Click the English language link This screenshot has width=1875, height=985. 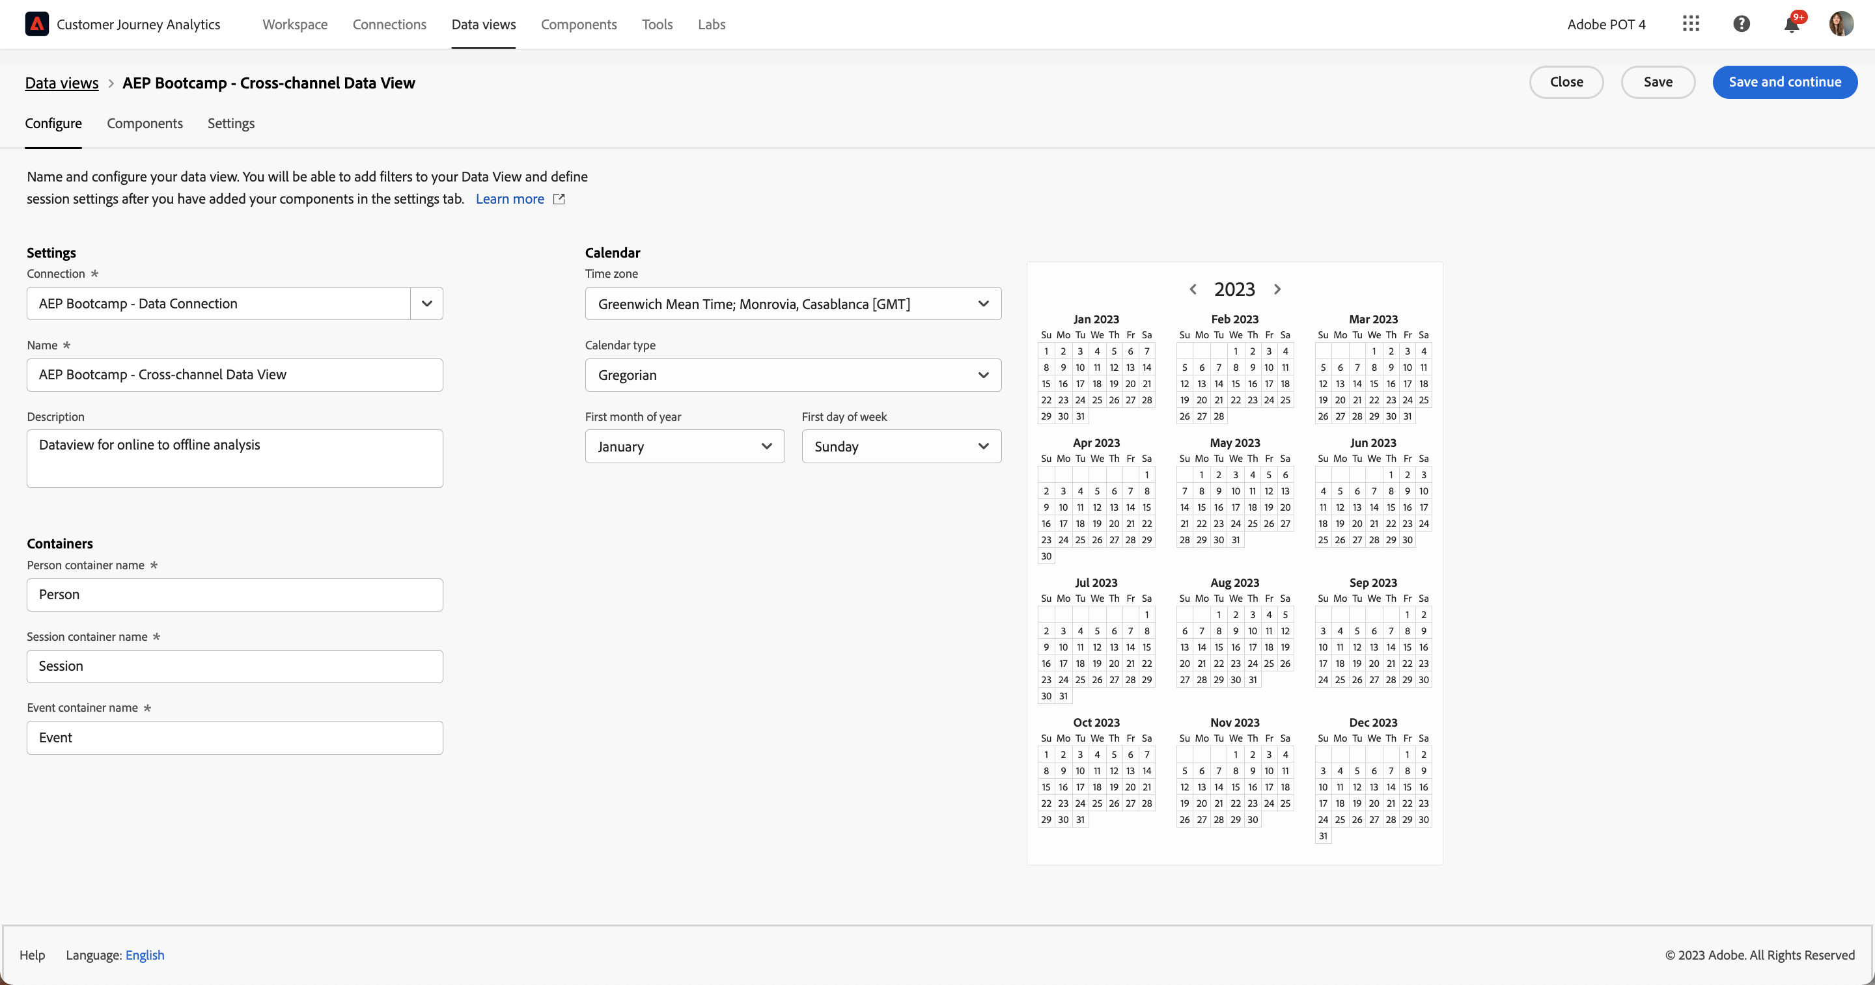(x=145, y=955)
